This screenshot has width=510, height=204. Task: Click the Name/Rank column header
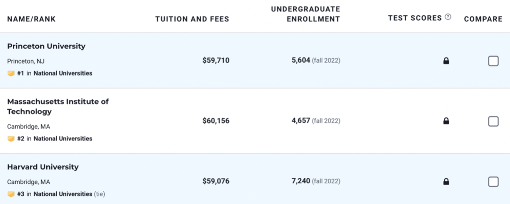click(x=31, y=19)
